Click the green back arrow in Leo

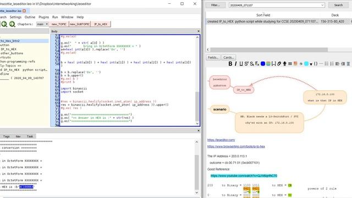click(x=4, y=24)
